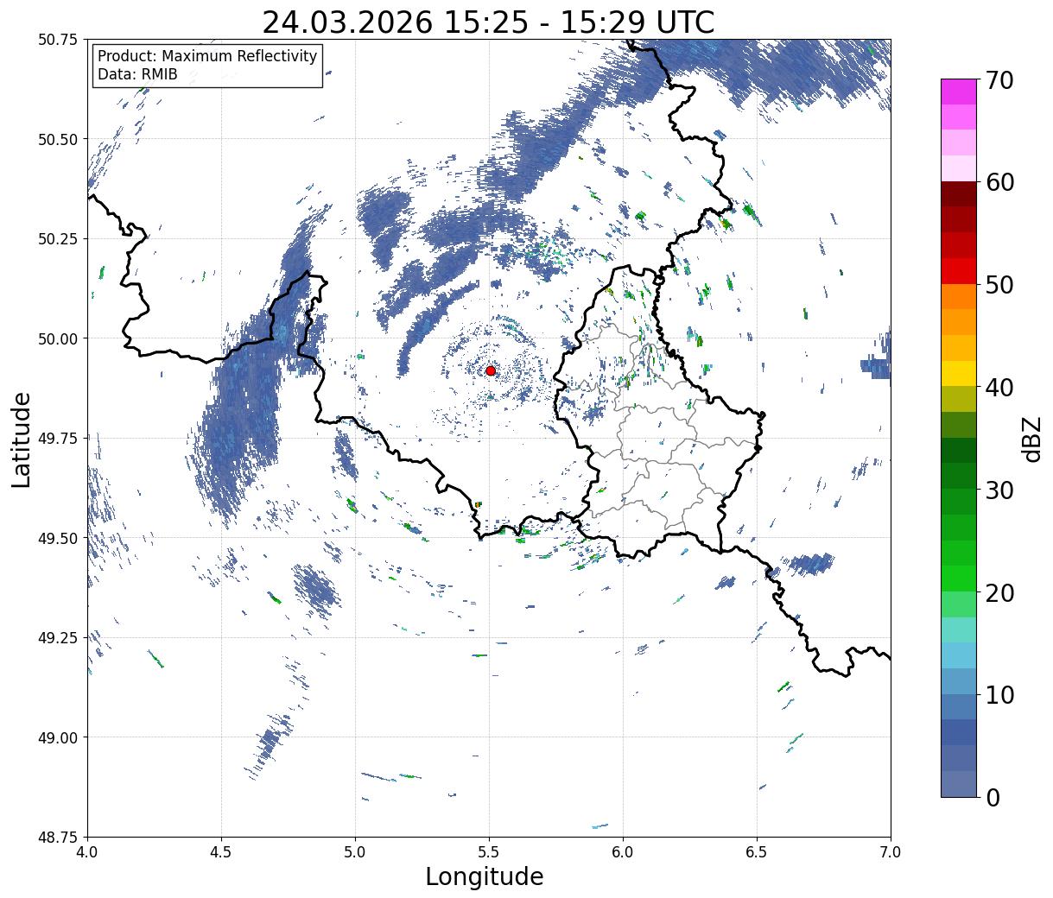Click the 49.25 latitude tick label
Image resolution: width=1053 pixels, height=898 pixels.
[x=58, y=638]
